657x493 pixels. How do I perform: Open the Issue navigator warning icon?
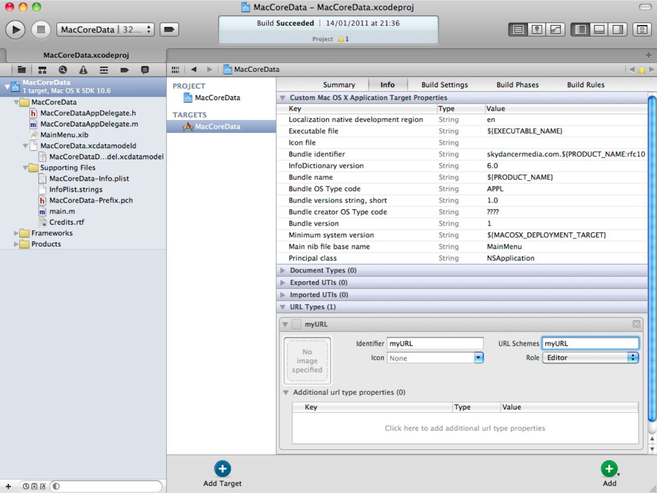point(83,70)
